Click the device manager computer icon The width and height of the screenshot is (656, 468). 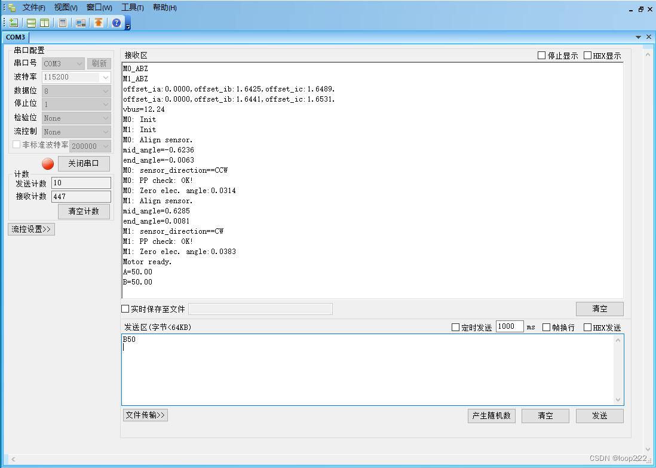click(x=81, y=23)
